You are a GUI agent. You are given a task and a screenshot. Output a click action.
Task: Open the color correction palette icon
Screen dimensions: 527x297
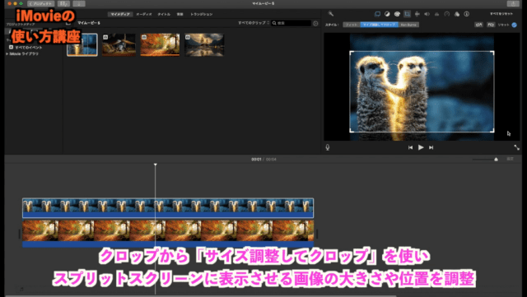click(397, 14)
